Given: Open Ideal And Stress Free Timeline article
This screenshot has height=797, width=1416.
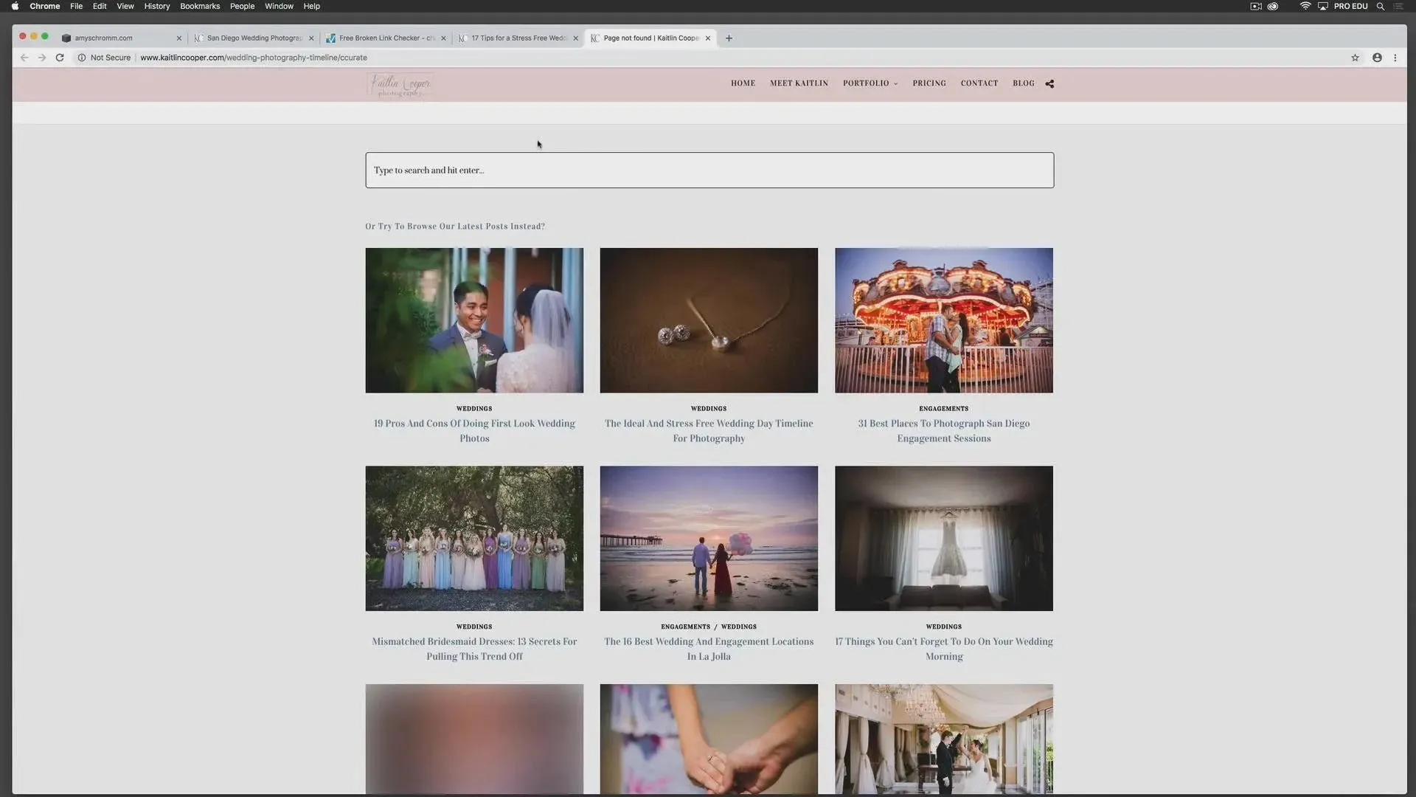Looking at the screenshot, I should (709, 431).
